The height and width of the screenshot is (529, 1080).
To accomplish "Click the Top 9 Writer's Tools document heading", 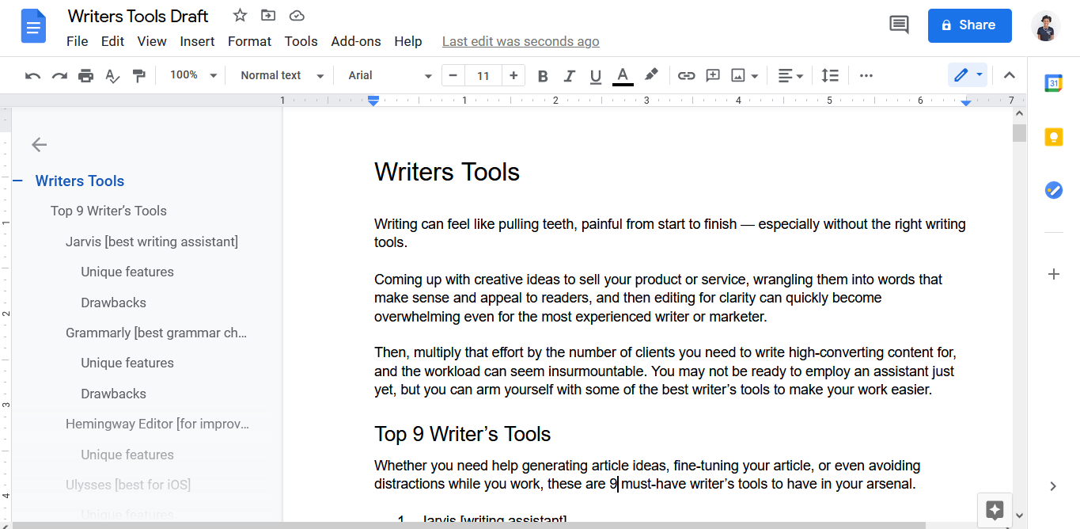I will tap(462, 434).
